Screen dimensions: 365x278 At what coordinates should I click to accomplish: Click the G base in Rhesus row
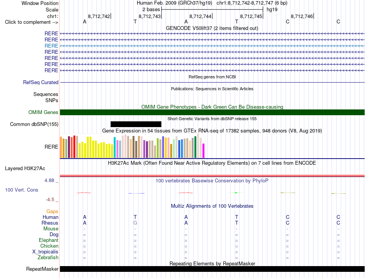135,223
